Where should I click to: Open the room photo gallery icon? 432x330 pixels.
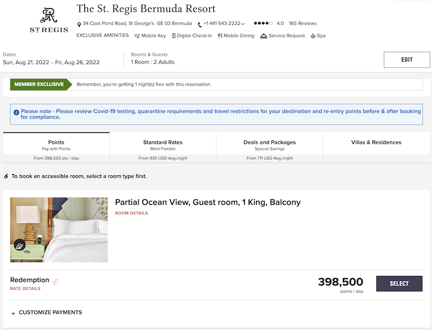tap(19, 245)
